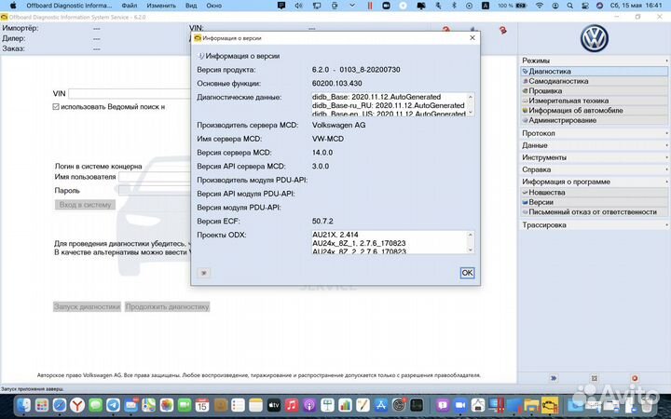
Task: Click the scrollbar of Диагностические данные list
Action: (x=471, y=104)
